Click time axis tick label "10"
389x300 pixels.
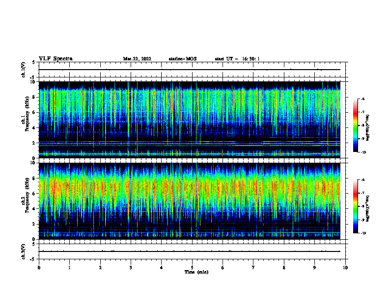pos(345,268)
